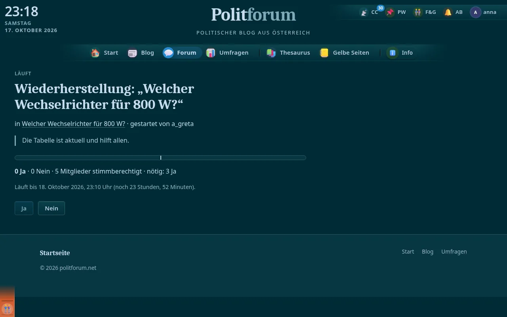Click the blue info icon
Viewport: 507px width, 317px height.
click(393, 53)
